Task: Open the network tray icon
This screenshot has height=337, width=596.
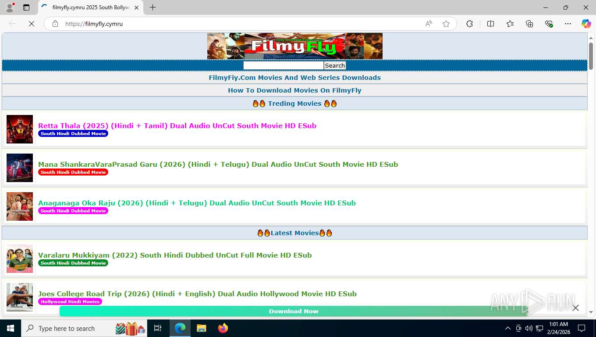Action: pos(539,328)
